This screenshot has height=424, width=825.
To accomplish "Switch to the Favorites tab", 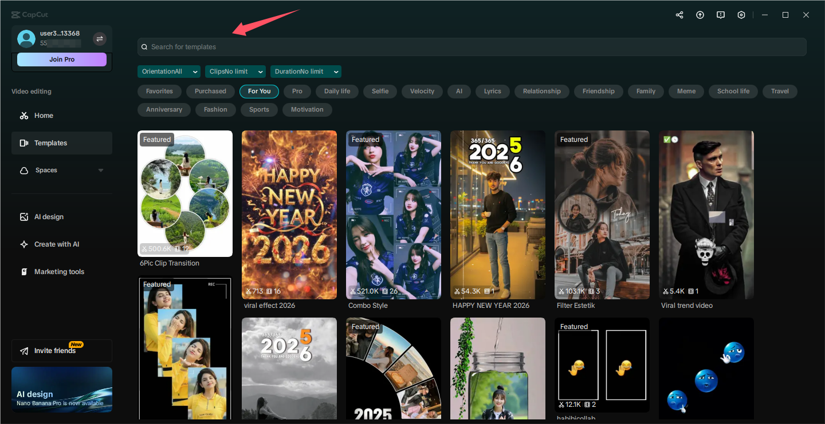I will (x=159, y=90).
